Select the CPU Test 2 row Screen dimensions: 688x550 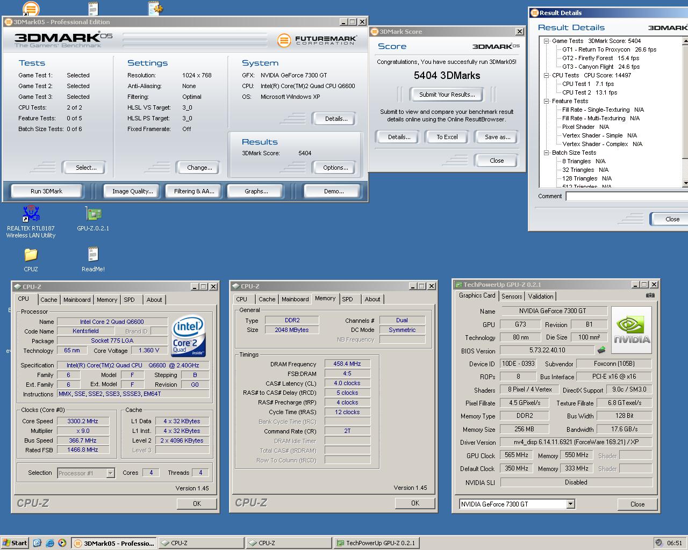click(x=590, y=92)
